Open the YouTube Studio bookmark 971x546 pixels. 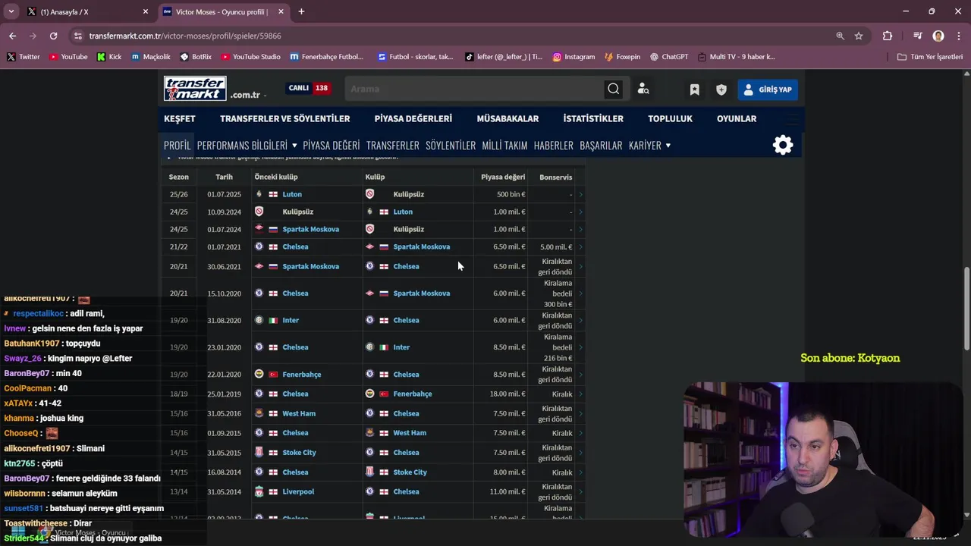[251, 57]
